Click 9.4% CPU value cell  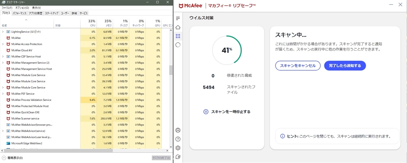click(89, 100)
